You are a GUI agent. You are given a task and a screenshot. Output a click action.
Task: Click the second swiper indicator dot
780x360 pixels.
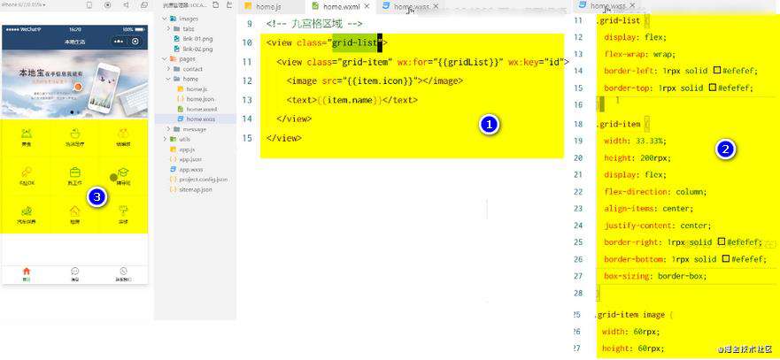78,112
